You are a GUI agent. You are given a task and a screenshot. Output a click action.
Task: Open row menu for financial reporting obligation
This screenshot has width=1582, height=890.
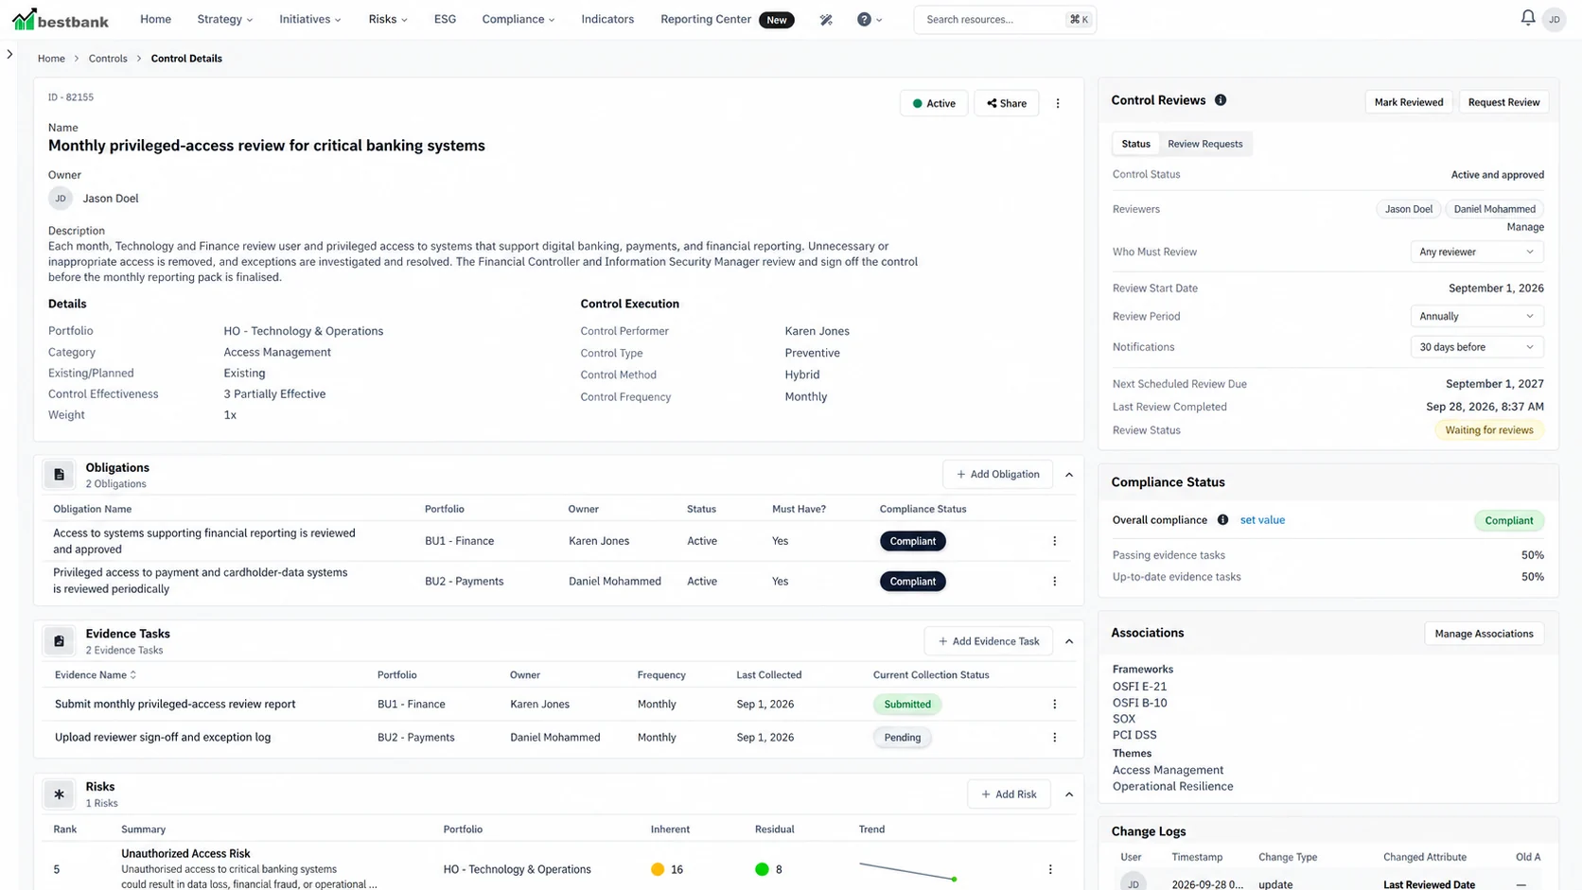click(x=1054, y=541)
